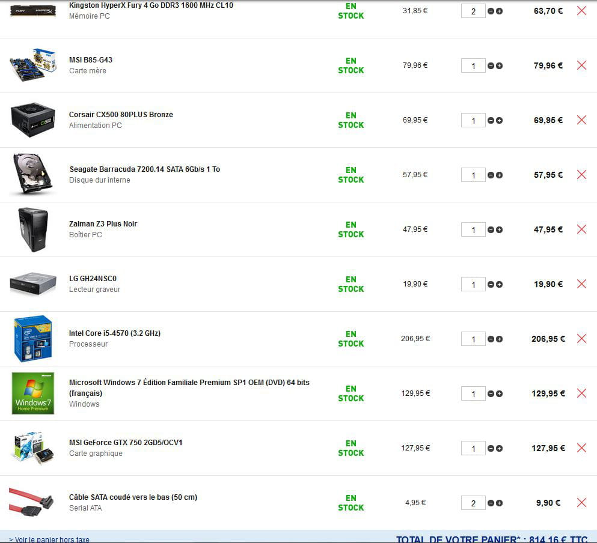Image resolution: width=597 pixels, height=543 pixels.
Task: Click Intel Core i5 box thumbnail
Action: click(x=32, y=339)
